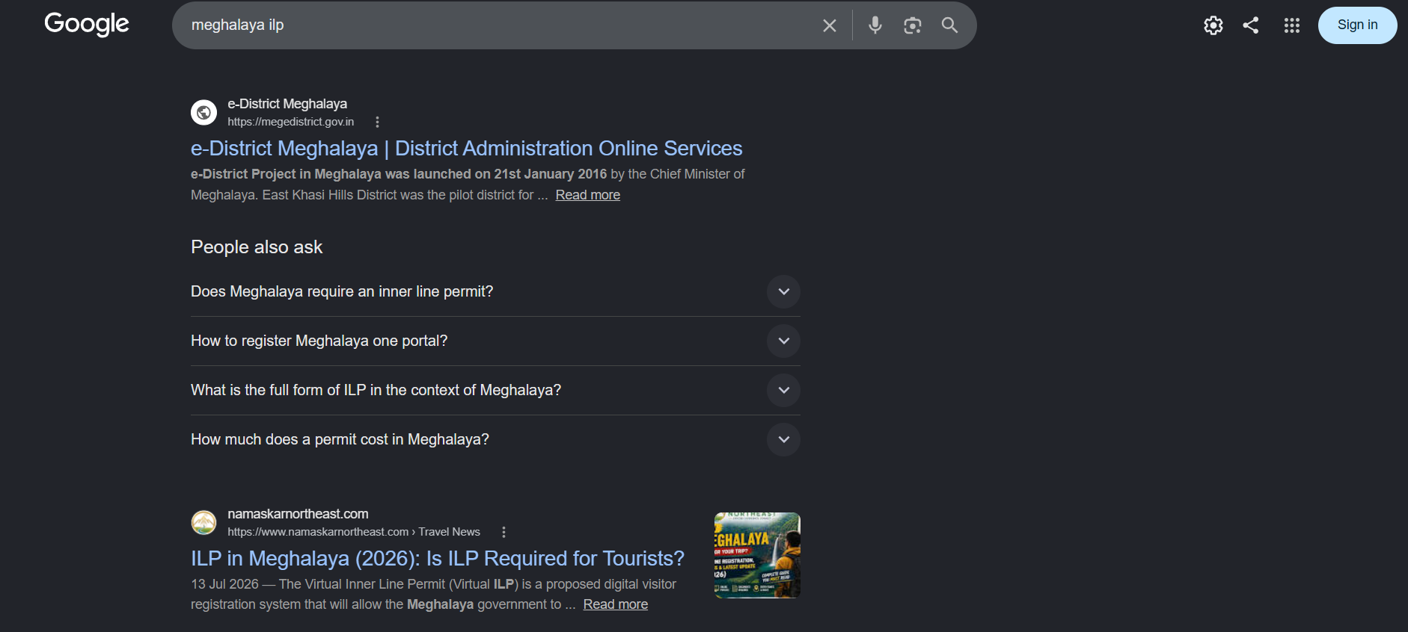Click Read more on the ILP in Meghalaya snippet

[615, 604]
